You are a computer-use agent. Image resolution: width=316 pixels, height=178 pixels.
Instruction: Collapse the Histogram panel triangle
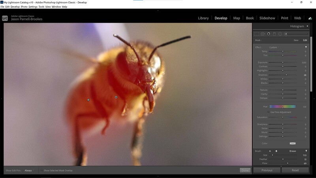tap(307, 26)
